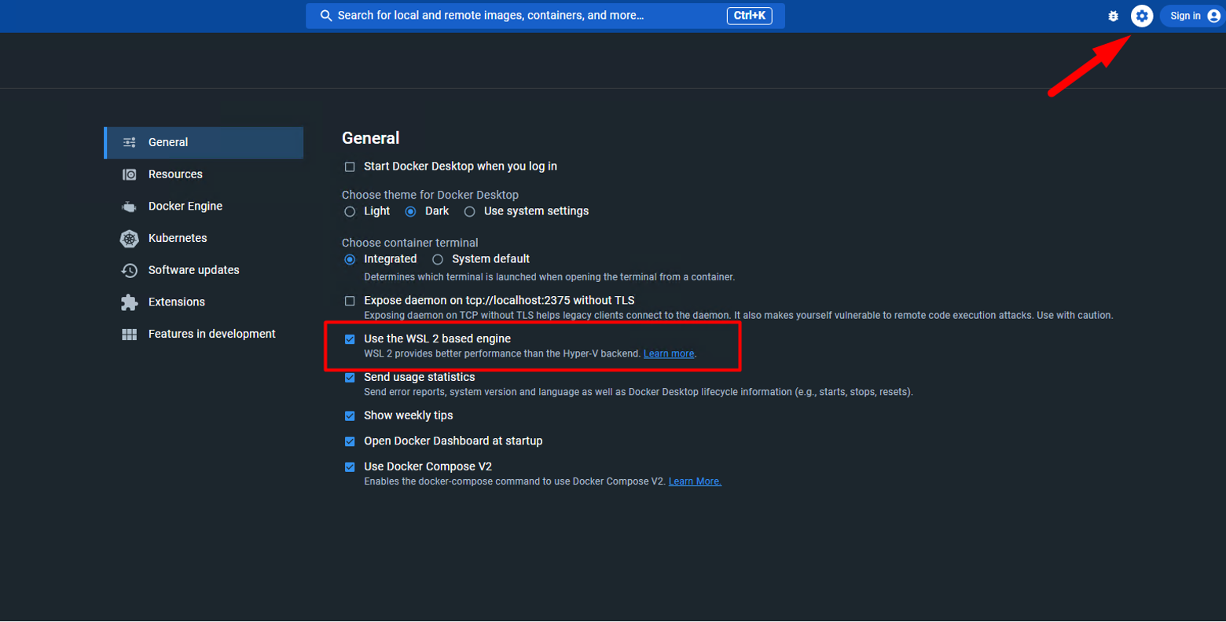
Task: Click 'Enables the docker-compose command' description text
Action: click(515, 481)
